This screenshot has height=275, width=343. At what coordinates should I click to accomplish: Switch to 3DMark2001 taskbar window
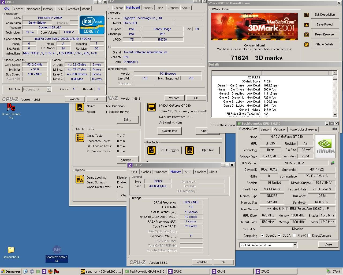coord(101,272)
